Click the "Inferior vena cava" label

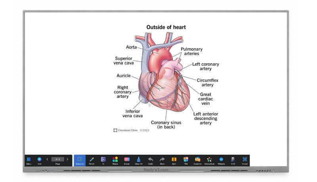click(x=133, y=114)
